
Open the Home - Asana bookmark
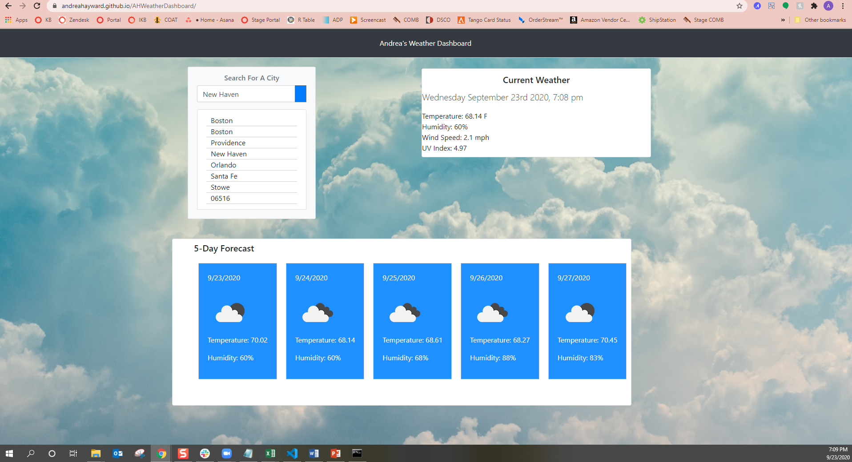click(x=210, y=20)
